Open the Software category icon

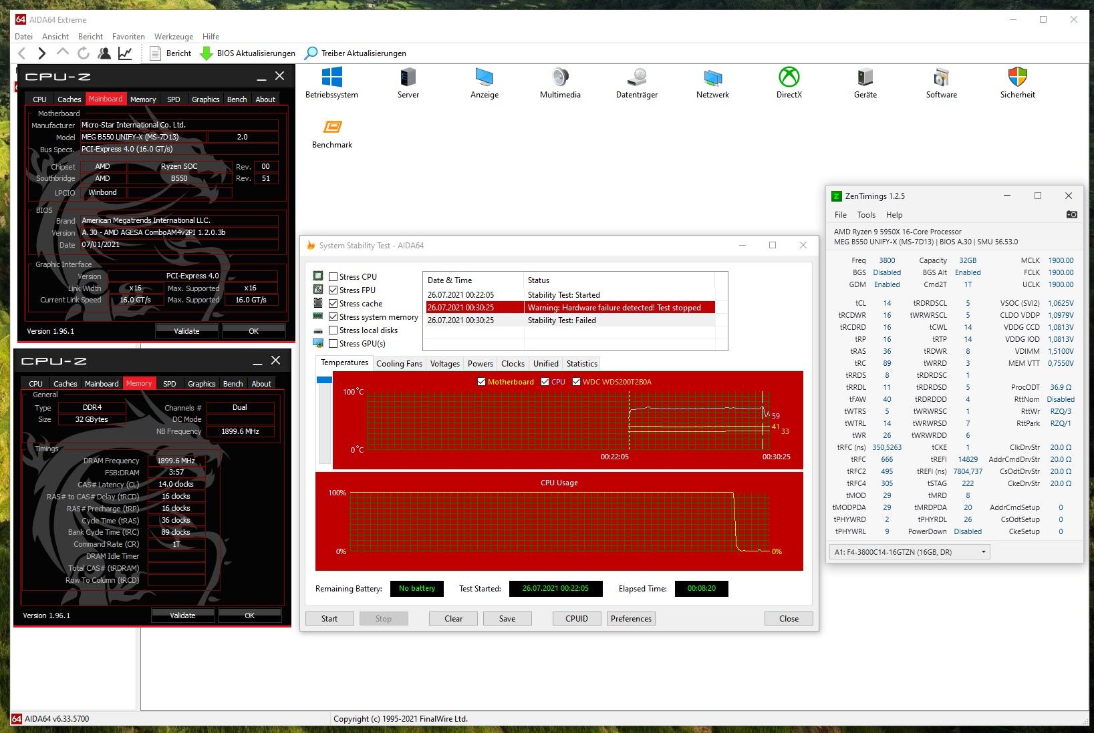(942, 83)
